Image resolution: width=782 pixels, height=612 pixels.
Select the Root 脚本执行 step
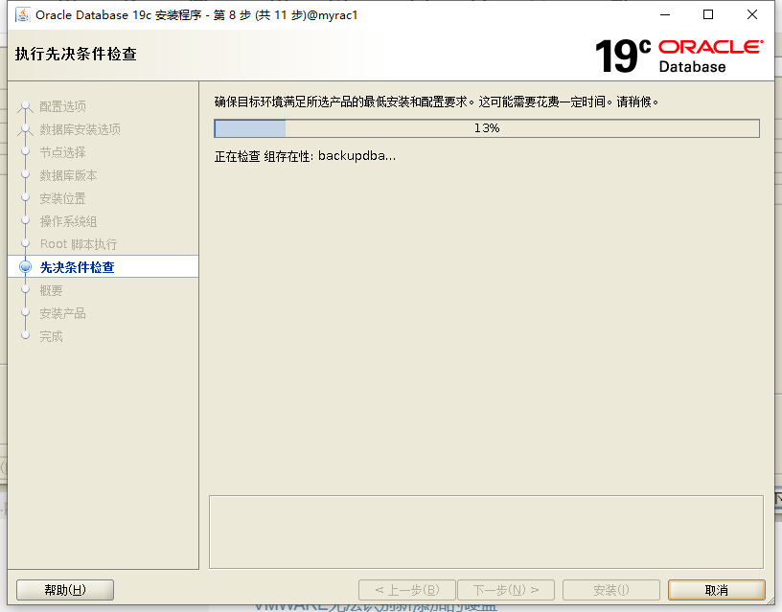pos(79,244)
